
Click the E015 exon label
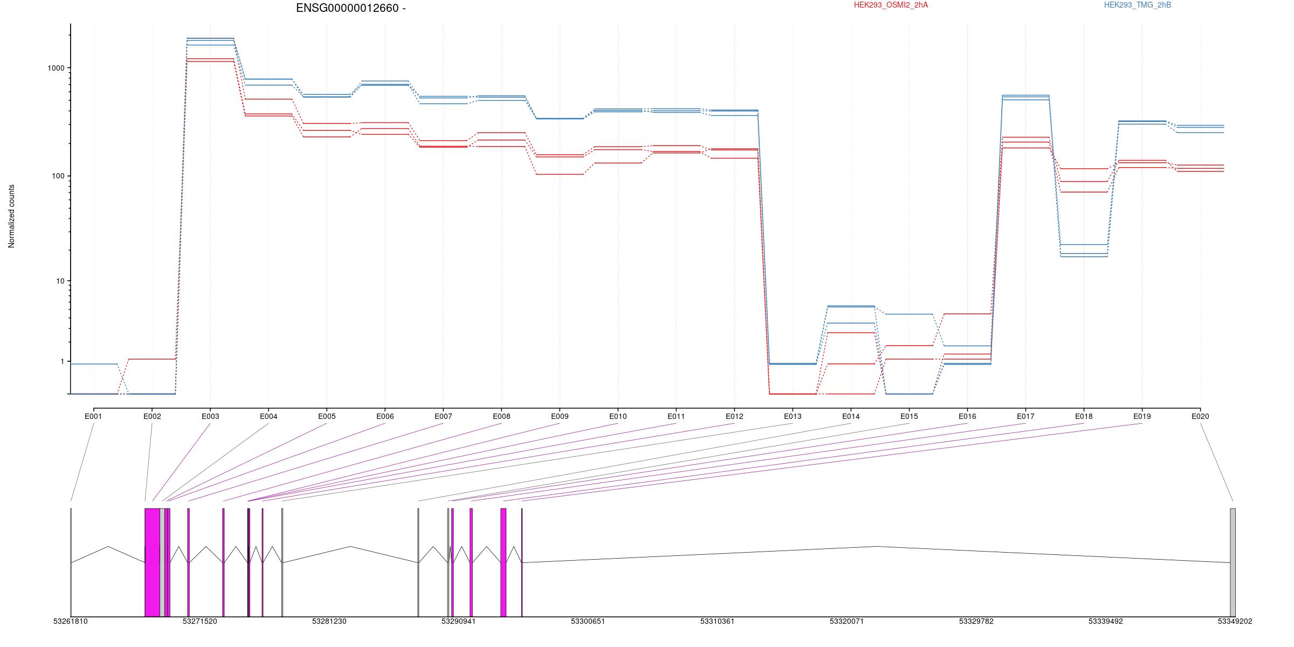909,416
